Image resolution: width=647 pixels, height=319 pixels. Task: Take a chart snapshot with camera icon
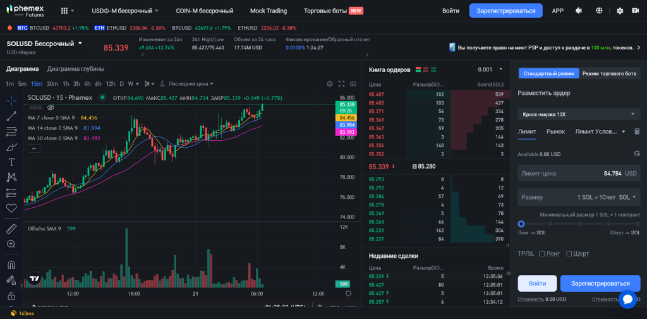[x=353, y=83]
